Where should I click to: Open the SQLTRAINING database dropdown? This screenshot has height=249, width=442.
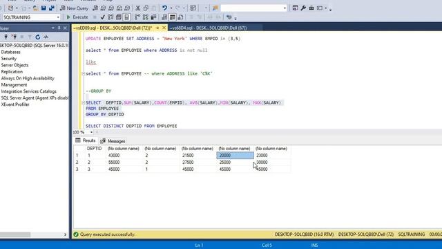(58, 17)
